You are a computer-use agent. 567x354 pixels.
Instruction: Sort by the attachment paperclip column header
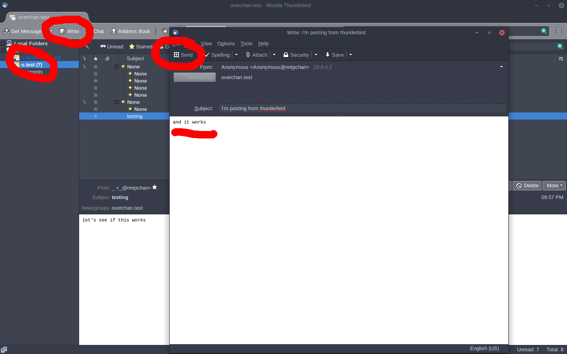click(107, 59)
